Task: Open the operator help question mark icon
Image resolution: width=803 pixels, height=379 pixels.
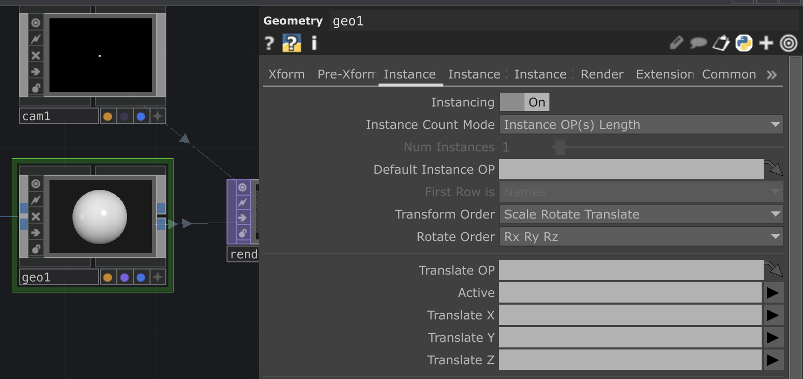Action: [x=269, y=43]
